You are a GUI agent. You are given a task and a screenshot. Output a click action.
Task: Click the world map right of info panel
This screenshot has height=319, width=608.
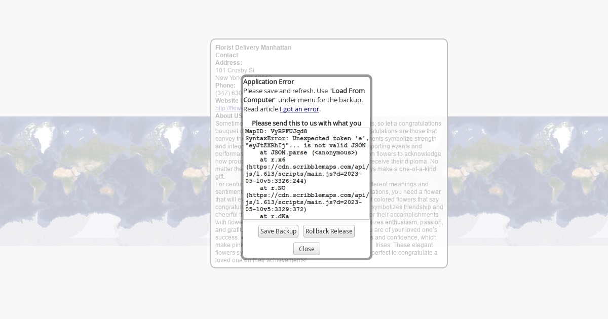[x=527, y=182]
